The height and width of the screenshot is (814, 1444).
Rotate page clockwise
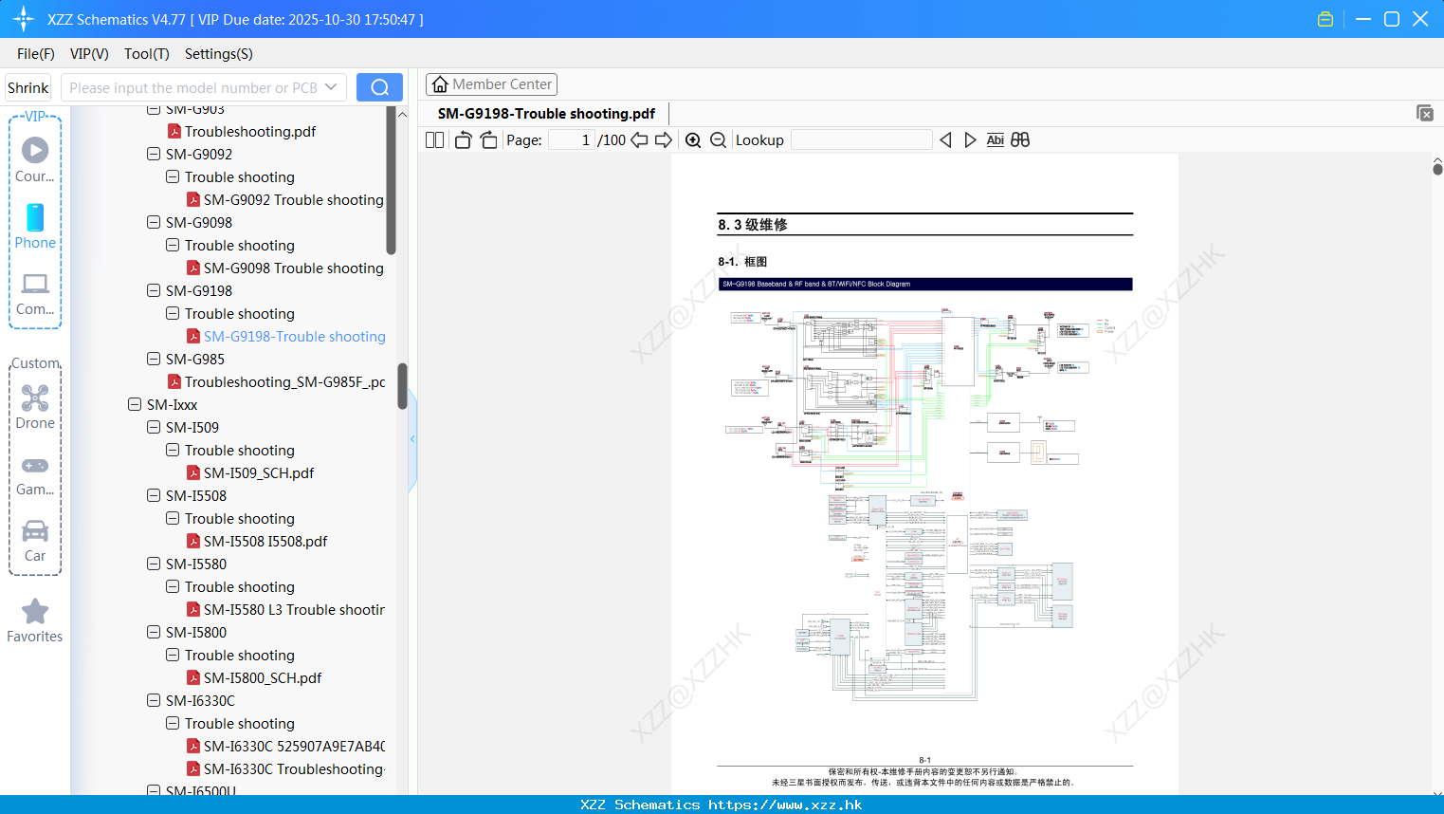point(488,139)
